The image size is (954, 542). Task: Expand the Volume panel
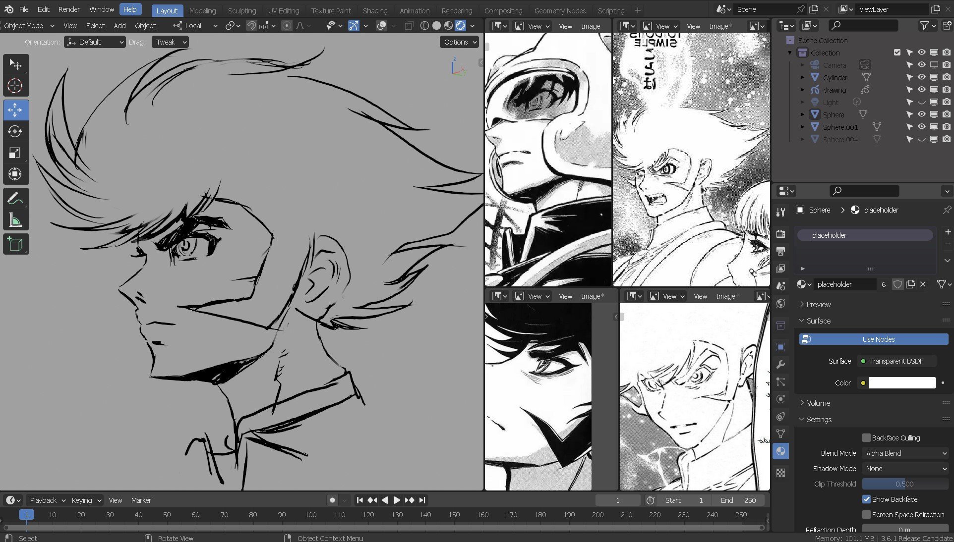point(818,403)
